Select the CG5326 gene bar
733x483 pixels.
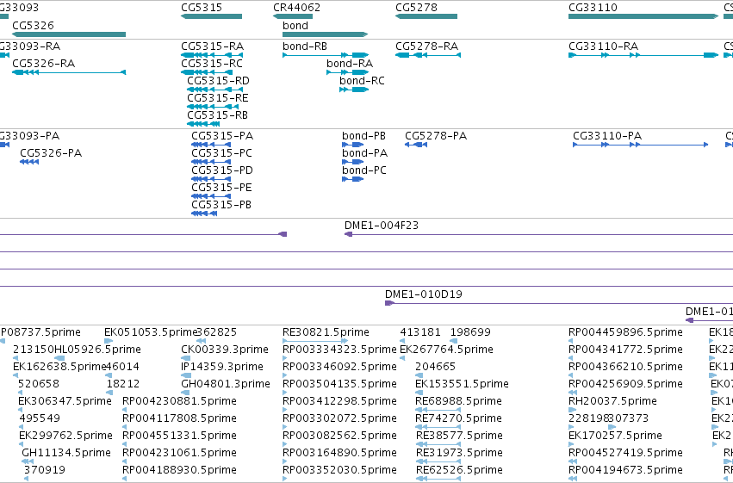click(69, 34)
